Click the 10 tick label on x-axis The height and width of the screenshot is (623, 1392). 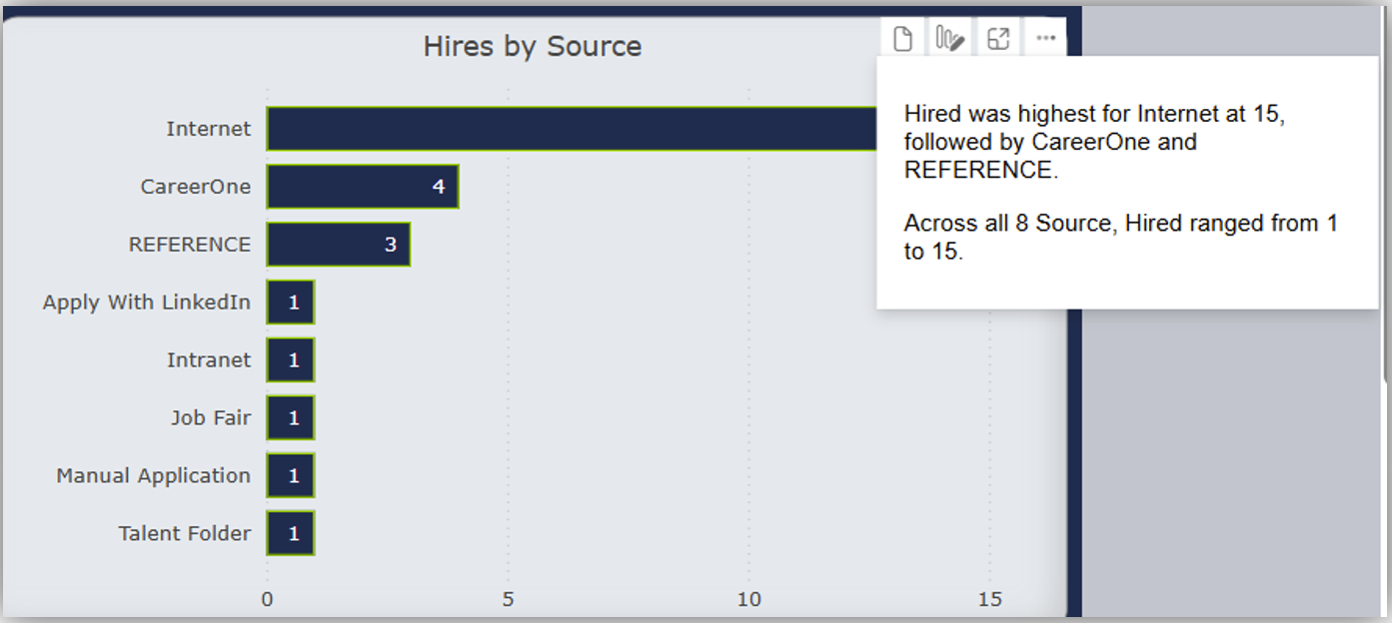pos(748,599)
